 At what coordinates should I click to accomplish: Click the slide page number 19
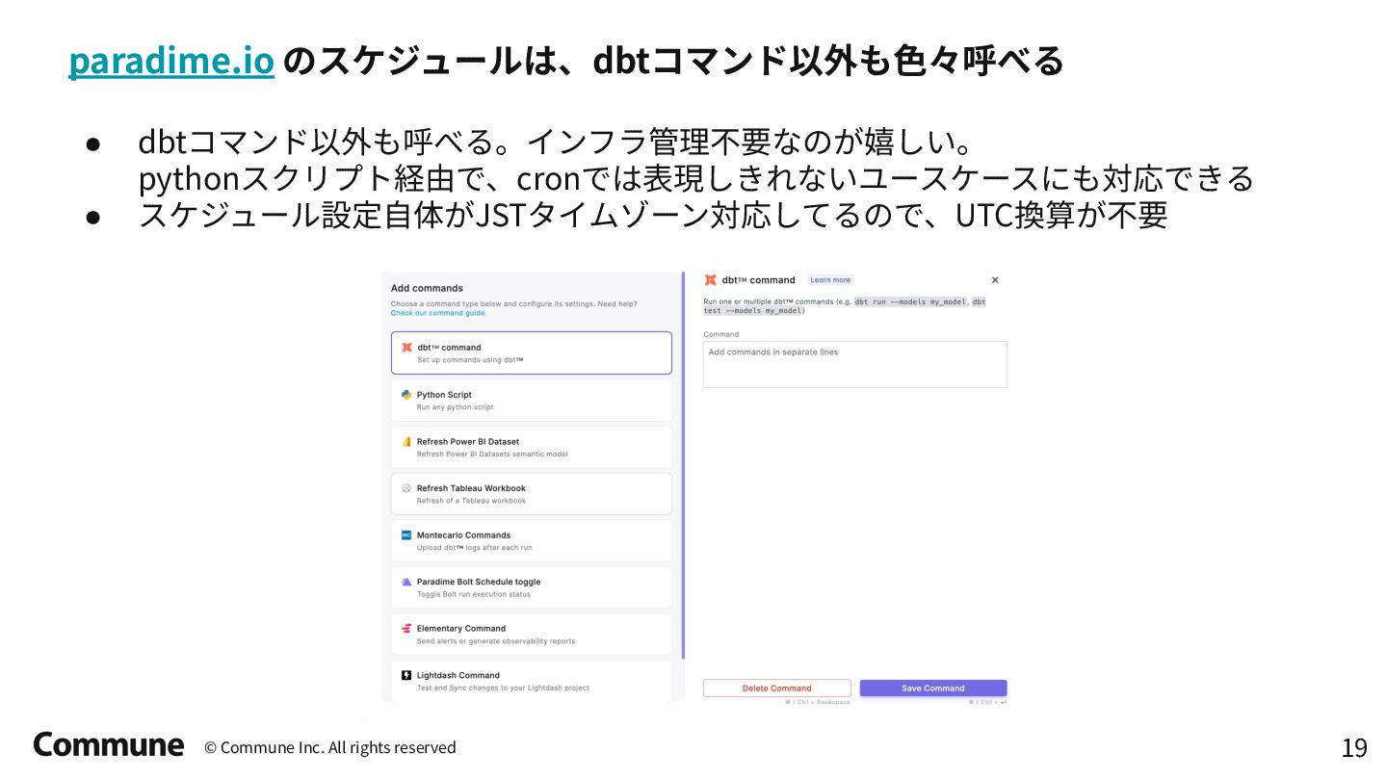(1354, 747)
